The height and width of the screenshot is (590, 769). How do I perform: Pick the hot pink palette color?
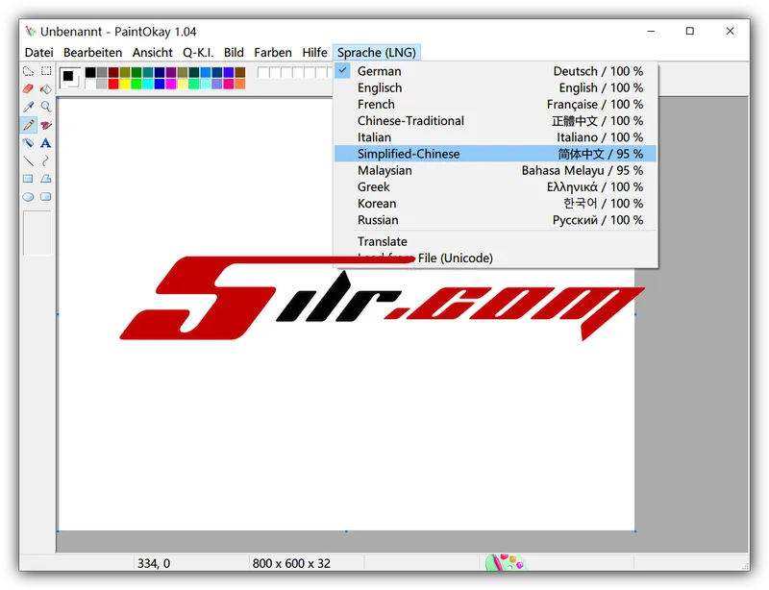point(229,84)
